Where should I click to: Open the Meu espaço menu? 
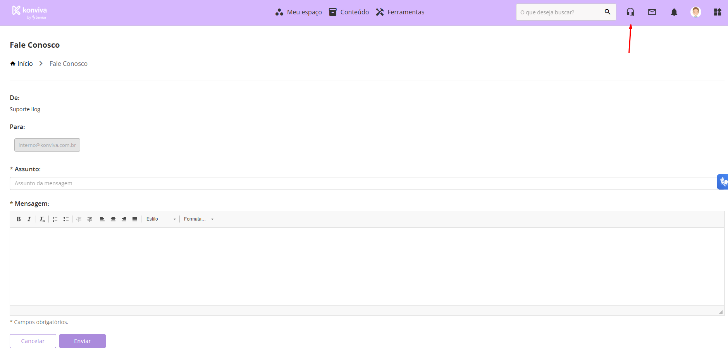[x=299, y=12]
